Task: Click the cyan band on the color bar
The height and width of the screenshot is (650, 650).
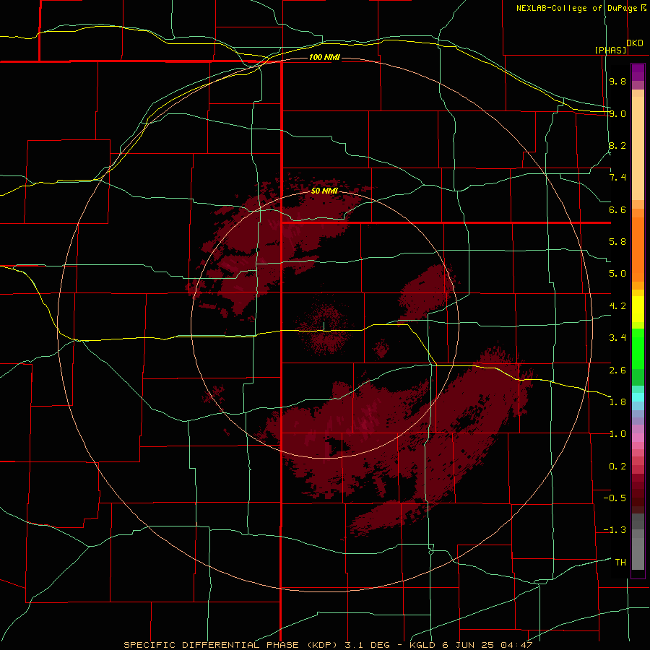Action: tap(638, 397)
